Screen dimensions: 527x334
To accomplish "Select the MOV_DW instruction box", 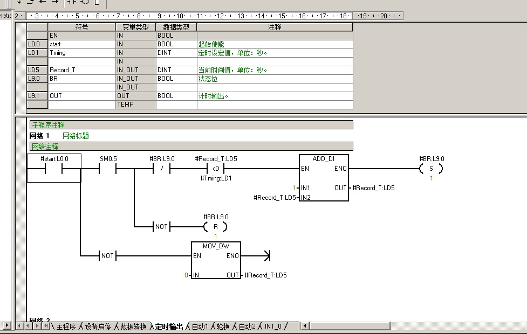I will click(216, 261).
